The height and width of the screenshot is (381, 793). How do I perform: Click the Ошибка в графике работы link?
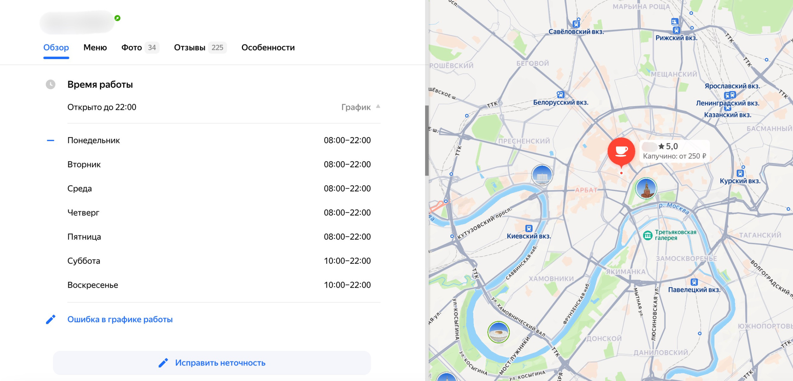point(120,319)
